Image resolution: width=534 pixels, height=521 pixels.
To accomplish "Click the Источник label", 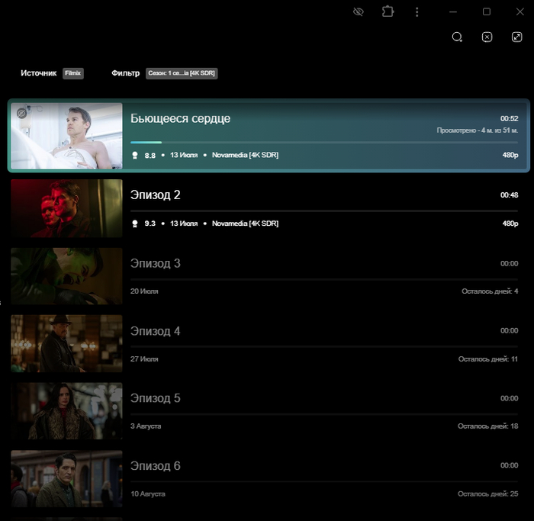I will [38, 73].
